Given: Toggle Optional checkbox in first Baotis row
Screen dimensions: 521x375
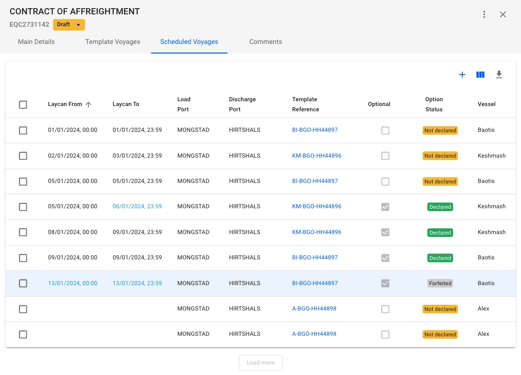Looking at the screenshot, I should tap(385, 130).
